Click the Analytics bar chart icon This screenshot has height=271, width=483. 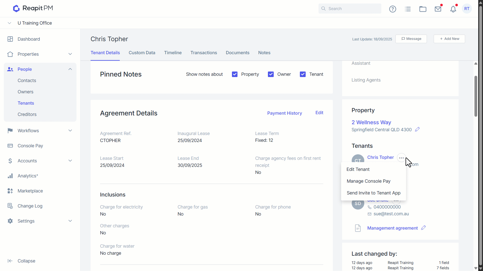coord(10,176)
